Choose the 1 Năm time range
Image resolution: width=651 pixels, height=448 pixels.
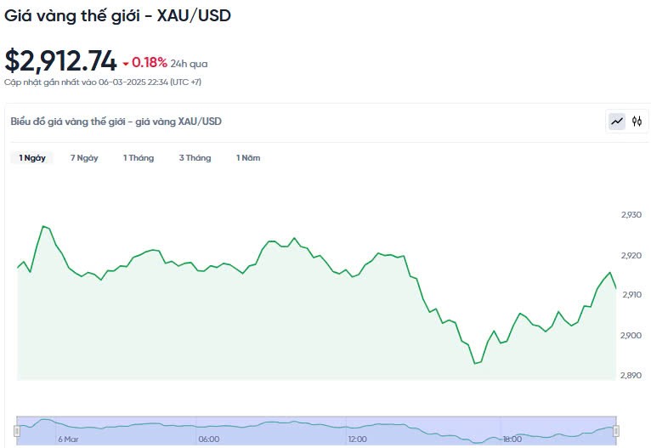[248, 158]
